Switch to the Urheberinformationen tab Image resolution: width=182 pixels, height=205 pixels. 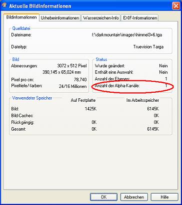click(60, 18)
